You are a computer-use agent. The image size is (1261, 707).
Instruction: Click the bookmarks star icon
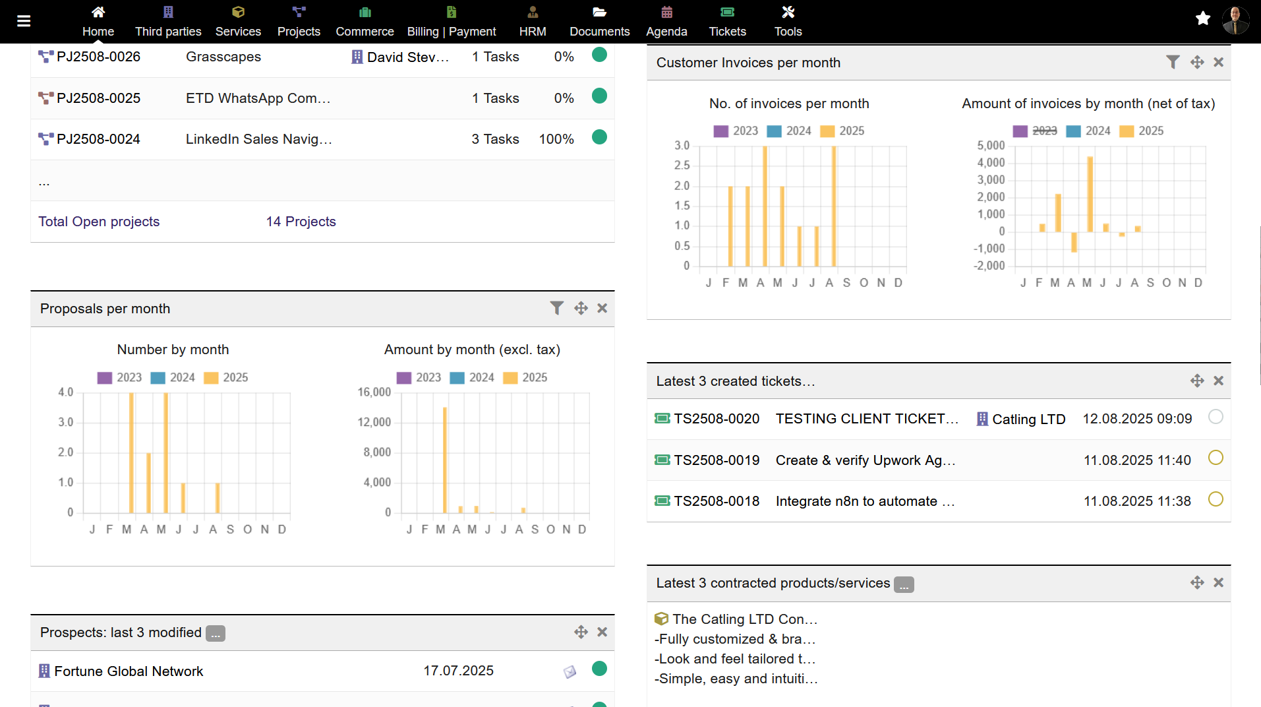pos(1203,18)
